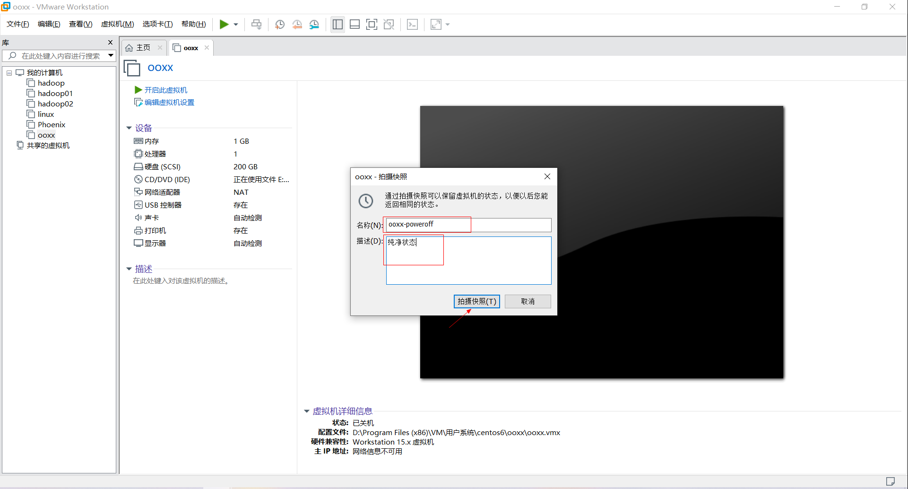The width and height of the screenshot is (908, 489).
Task: Power on the virtual machine with the green play icon
Action: 224,24
